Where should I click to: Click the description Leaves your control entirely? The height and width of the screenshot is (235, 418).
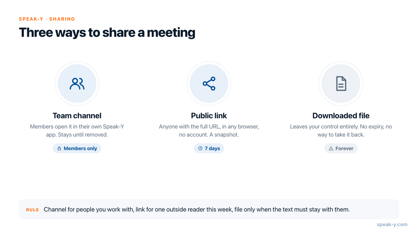341,131
